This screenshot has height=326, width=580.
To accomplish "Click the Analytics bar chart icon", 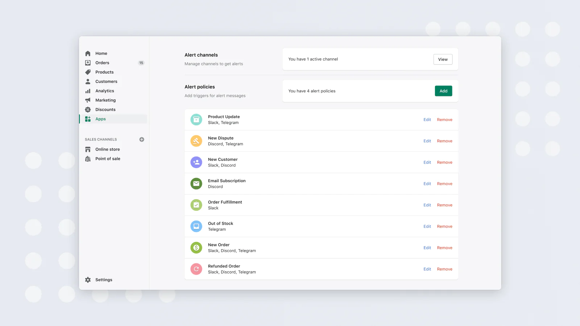I will coord(88,91).
